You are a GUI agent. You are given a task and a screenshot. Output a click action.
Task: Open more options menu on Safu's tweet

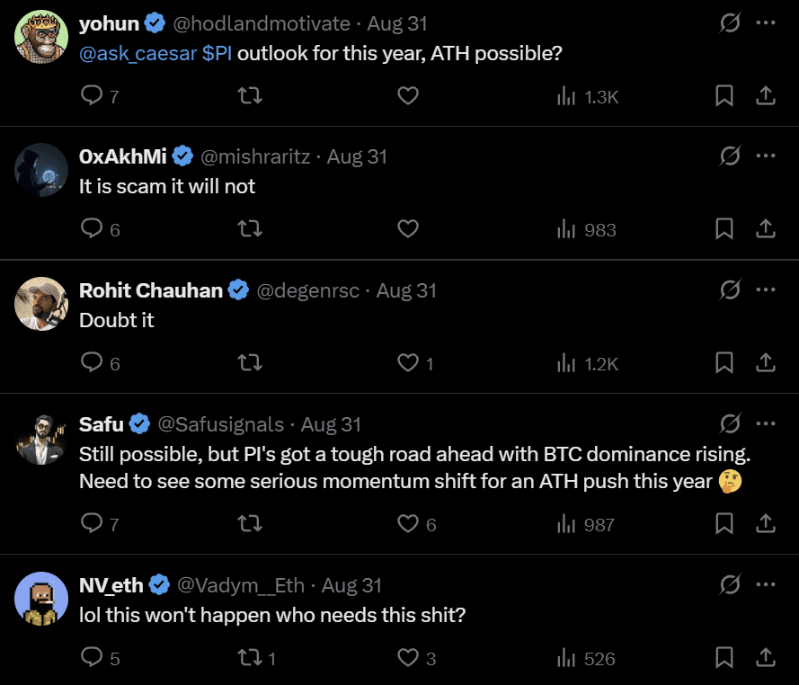point(766,423)
